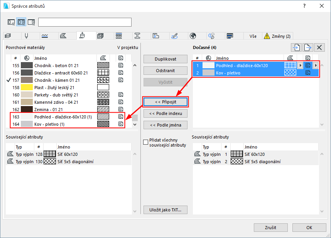The image size is (331, 238).
Task: Switch to the Cities globe tab
Action: [x=193, y=36]
